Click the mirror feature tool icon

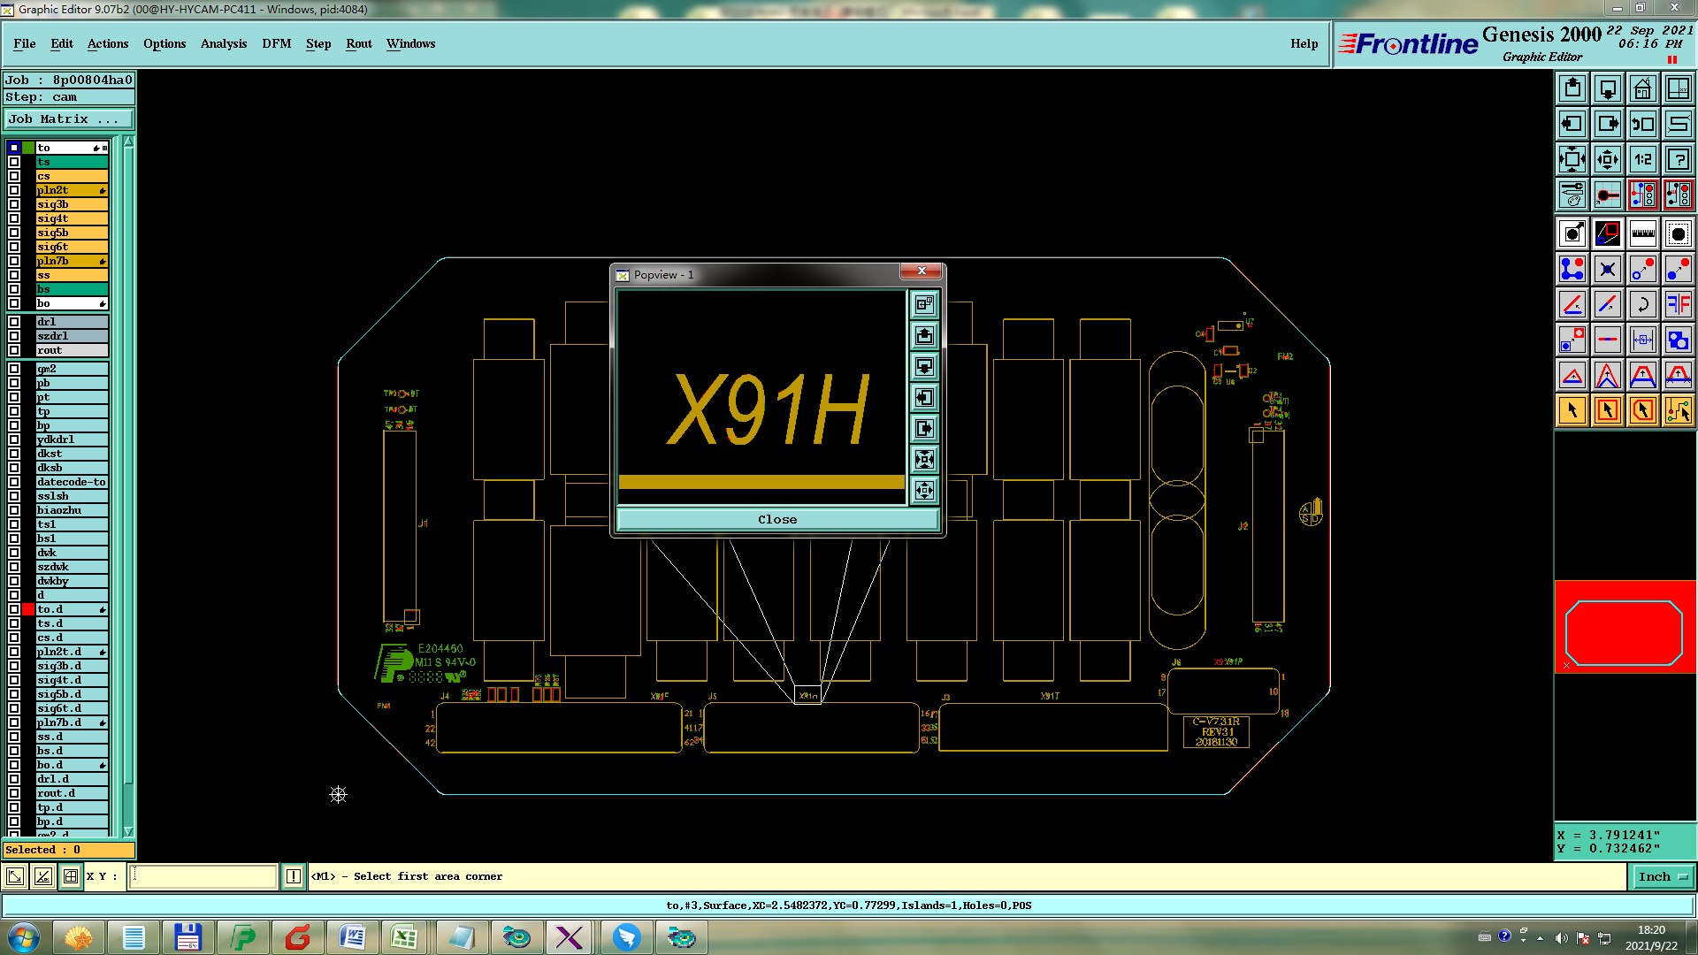tap(1678, 304)
